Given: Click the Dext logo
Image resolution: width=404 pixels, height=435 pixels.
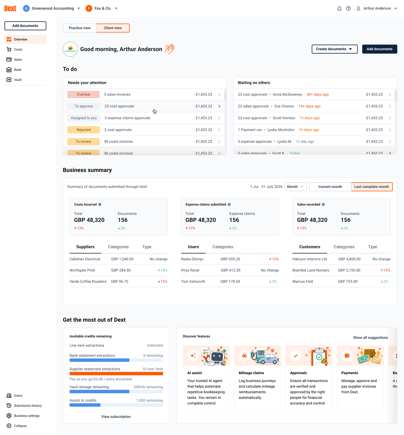Looking at the screenshot, I should pos(10,8).
